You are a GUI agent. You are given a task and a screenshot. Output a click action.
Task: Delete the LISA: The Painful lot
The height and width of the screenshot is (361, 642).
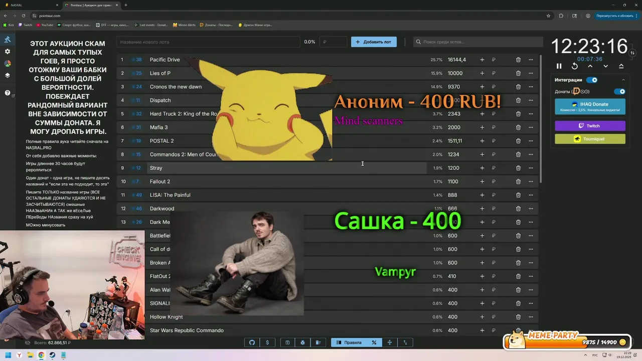click(518, 195)
